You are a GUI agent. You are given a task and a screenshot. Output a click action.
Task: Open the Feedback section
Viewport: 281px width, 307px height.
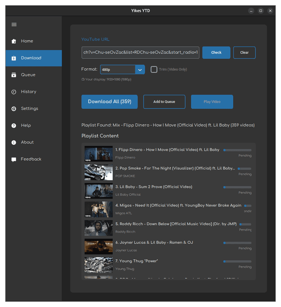click(x=31, y=159)
